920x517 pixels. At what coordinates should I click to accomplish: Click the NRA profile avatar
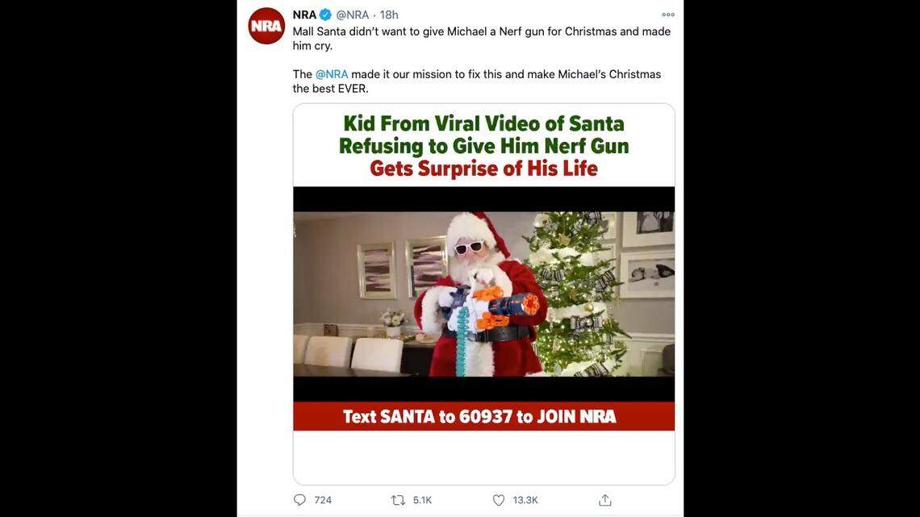[266, 26]
